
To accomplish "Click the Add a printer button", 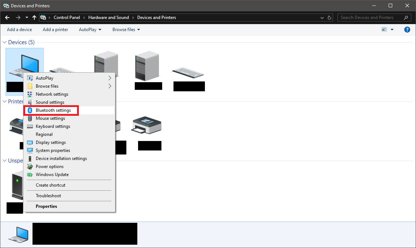I will click(56, 30).
